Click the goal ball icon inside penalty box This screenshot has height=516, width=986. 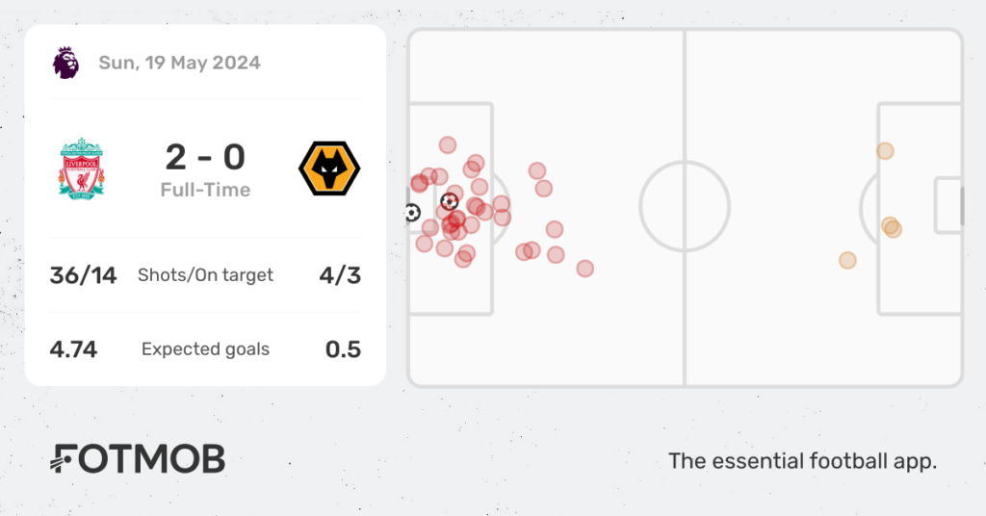pyautogui.click(x=449, y=202)
